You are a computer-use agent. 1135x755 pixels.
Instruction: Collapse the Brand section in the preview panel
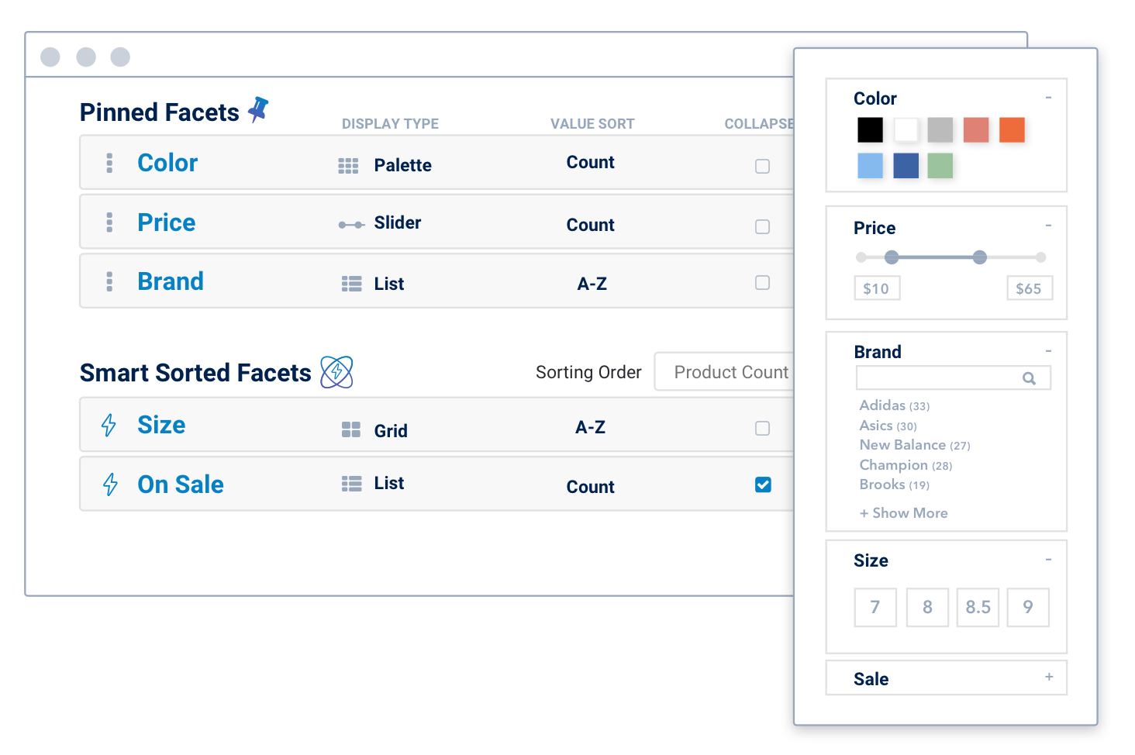pyautogui.click(x=1048, y=350)
